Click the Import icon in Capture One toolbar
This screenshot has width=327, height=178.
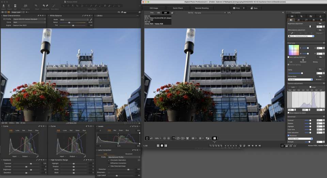[3, 5]
